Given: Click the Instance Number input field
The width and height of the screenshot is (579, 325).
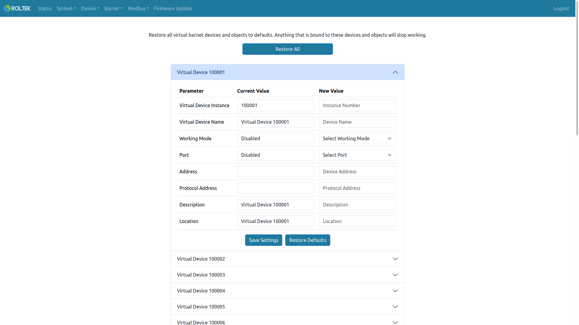Looking at the screenshot, I should tap(357, 105).
